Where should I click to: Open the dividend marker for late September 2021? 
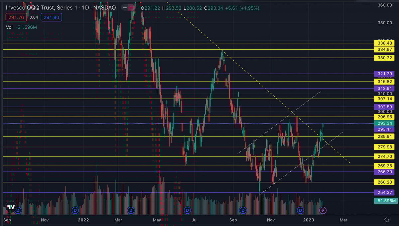pos(19,210)
